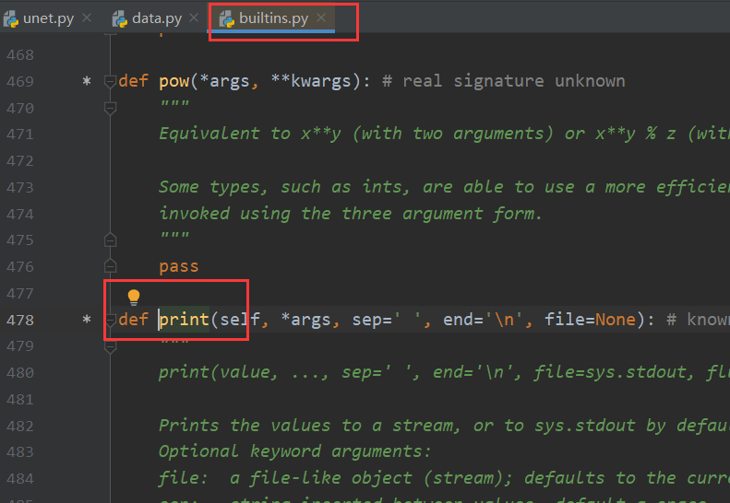Click the Python file icon on data.py
730x503 pixels.
(x=120, y=19)
